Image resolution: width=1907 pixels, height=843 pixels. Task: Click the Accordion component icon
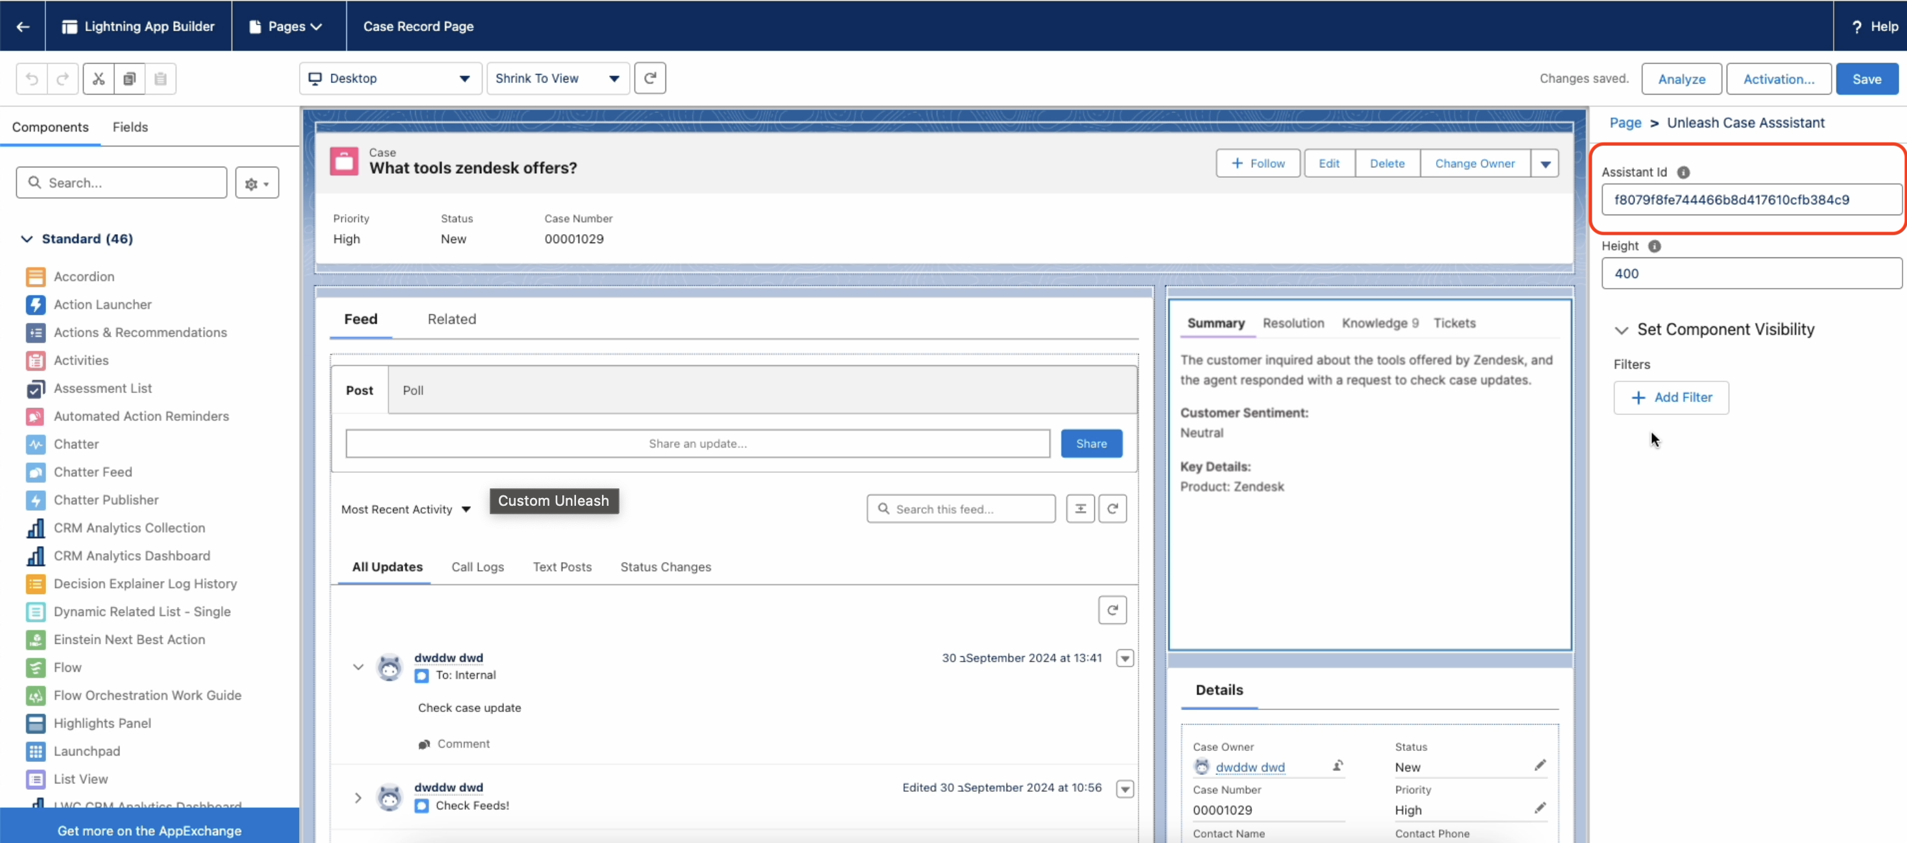coord(36,277)
